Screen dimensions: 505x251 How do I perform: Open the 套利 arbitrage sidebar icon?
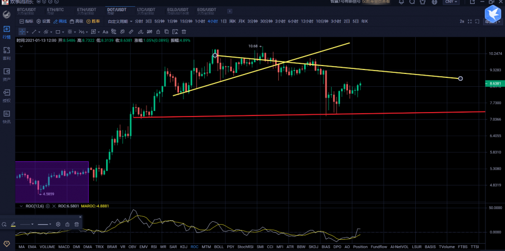point(6,53)
